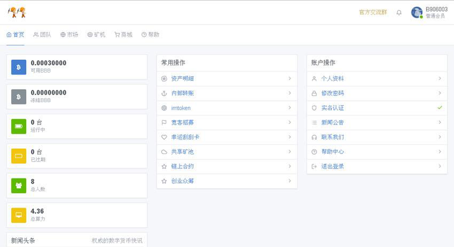Open 幸运刮刮卡 link
This screenshot has height=247, width=454.
185,137
